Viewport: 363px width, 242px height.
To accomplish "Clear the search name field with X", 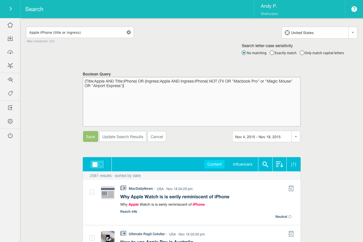I will [129, 32].
